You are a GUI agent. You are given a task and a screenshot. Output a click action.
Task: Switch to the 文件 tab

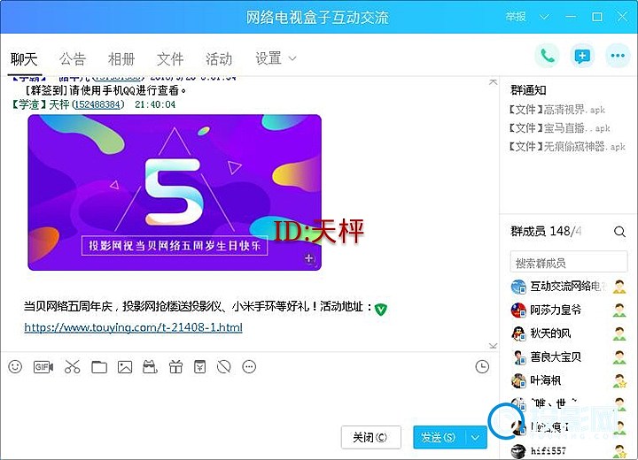tap(170, 59)
